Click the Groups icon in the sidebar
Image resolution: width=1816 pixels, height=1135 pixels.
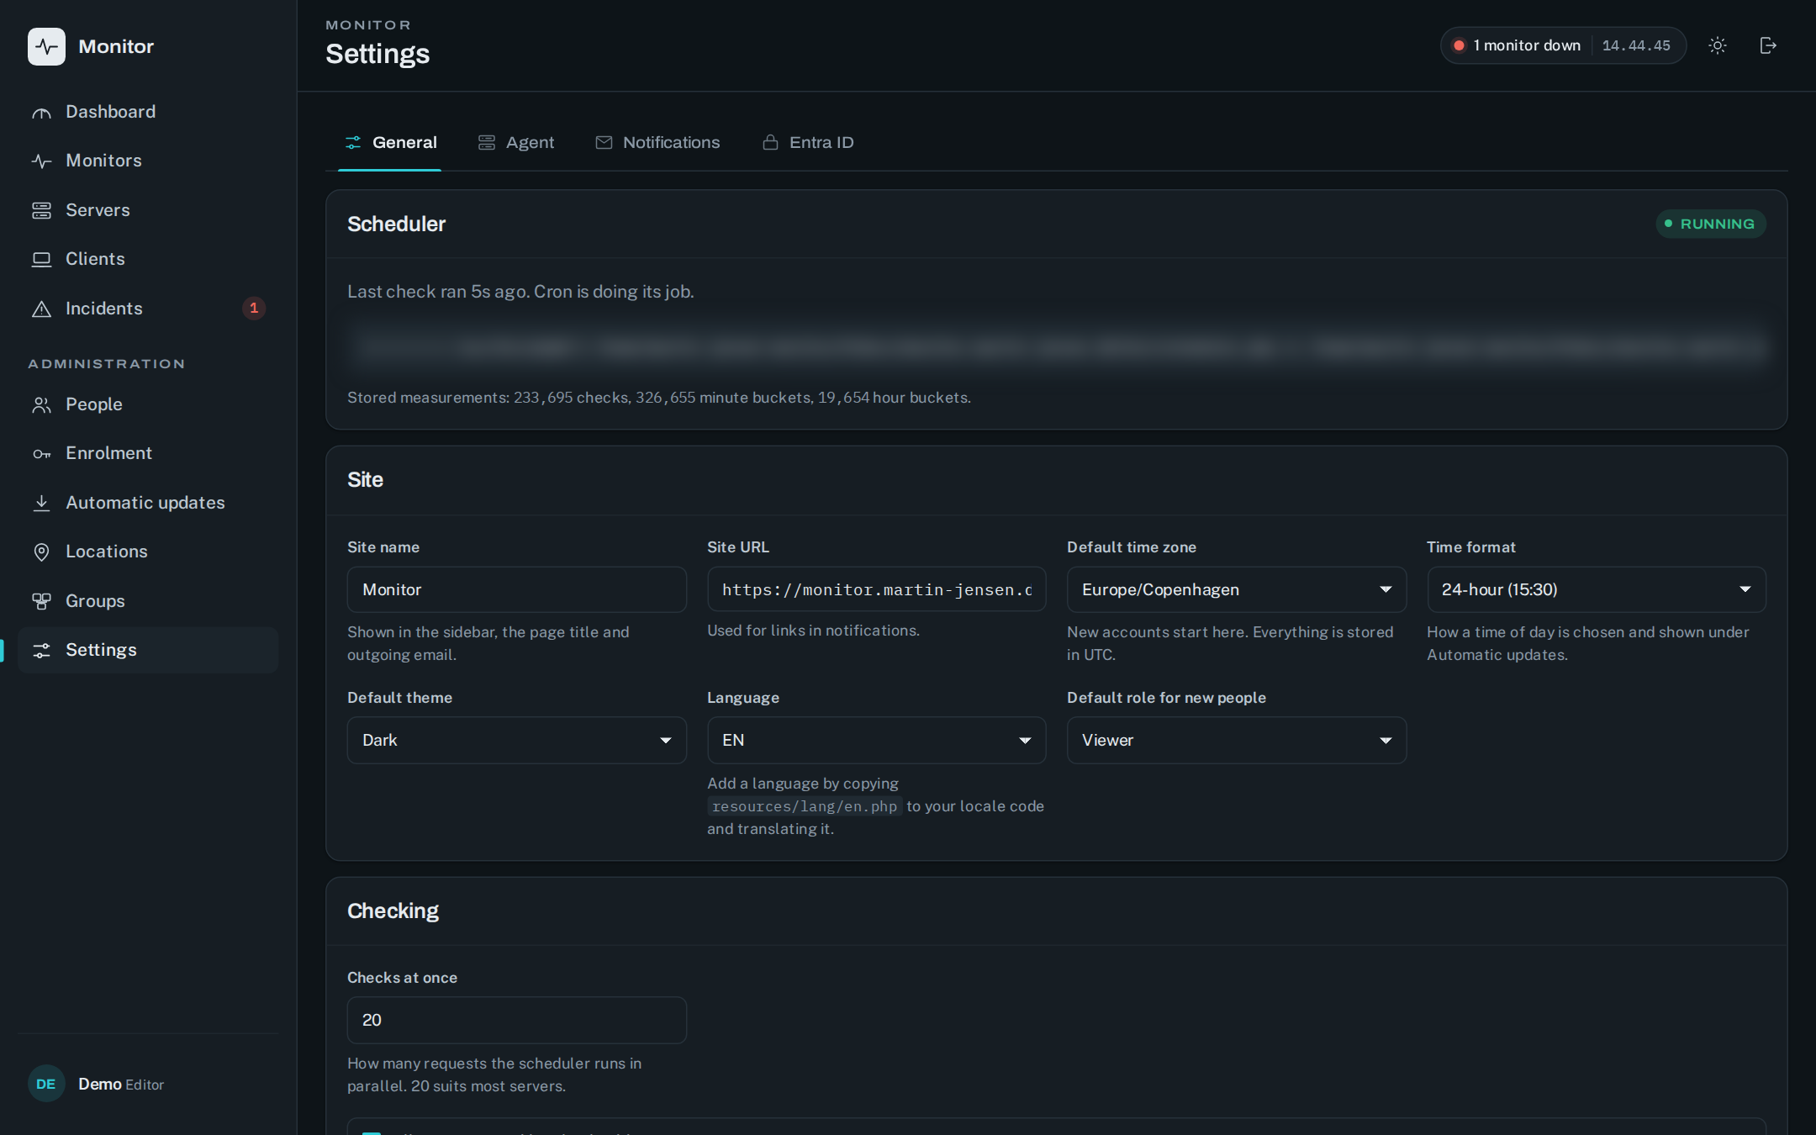pyautogui.click(x=41, y=601)
